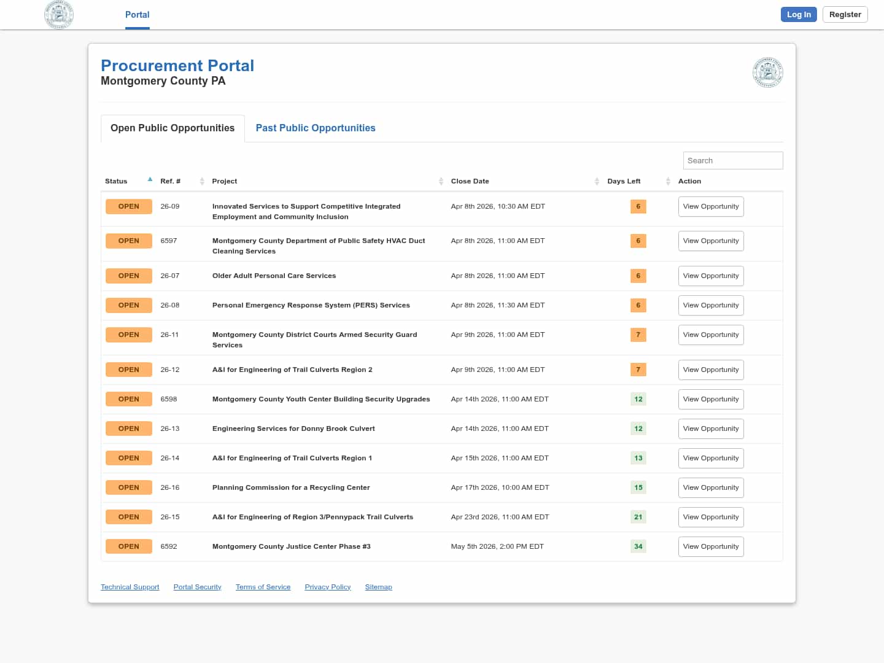Select Open Public Opportunities tab

coord(173,128)
